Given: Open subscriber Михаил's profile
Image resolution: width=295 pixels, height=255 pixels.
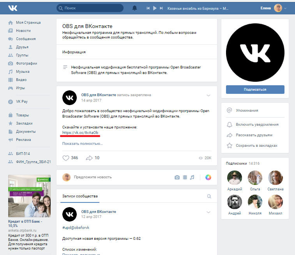Looking at the screenshot, I should pyautogui.click(x=276, y=202).
